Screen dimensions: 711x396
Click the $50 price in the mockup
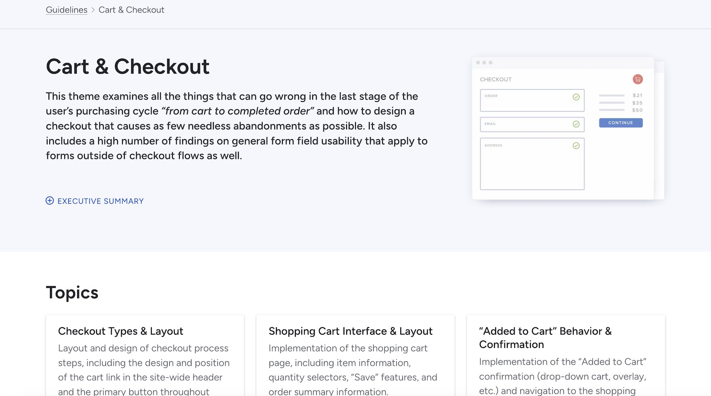coord(637,110)
